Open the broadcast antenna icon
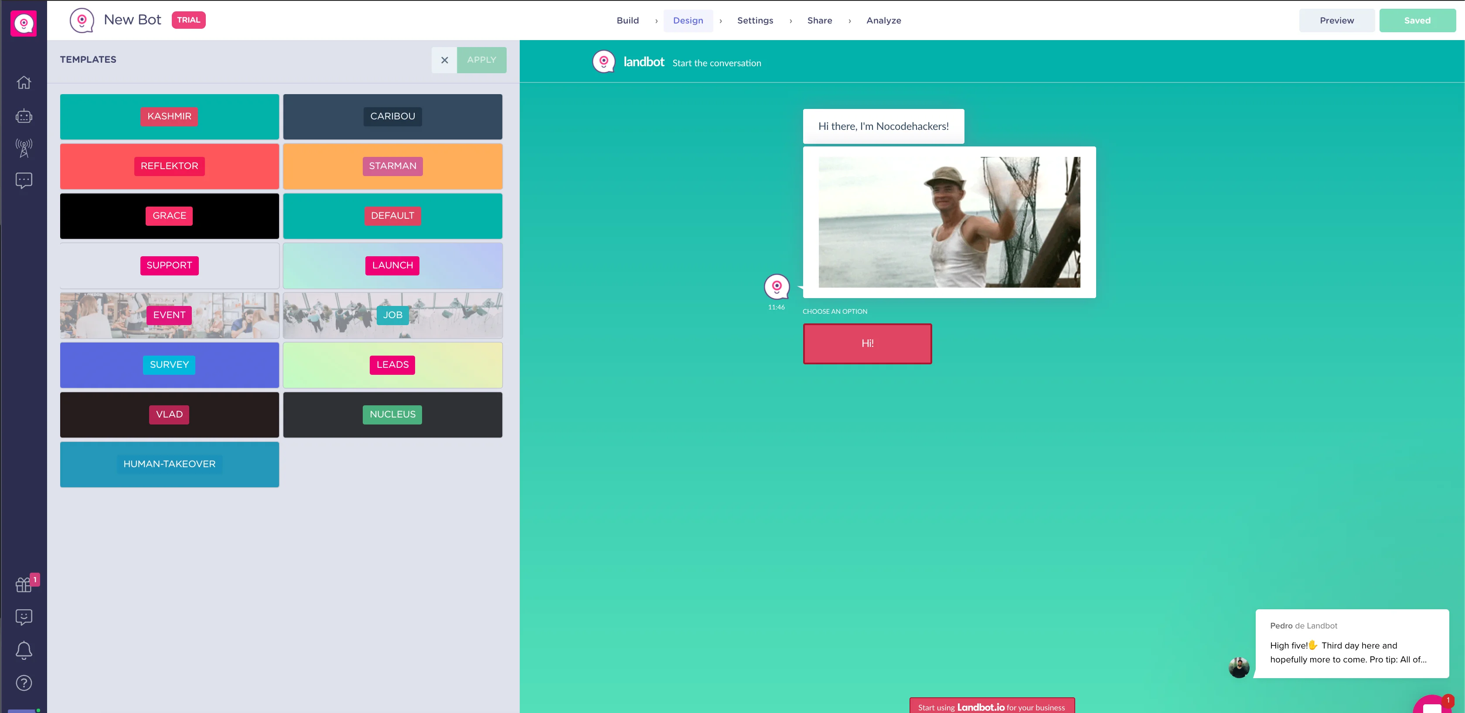 tap(23, 148)
